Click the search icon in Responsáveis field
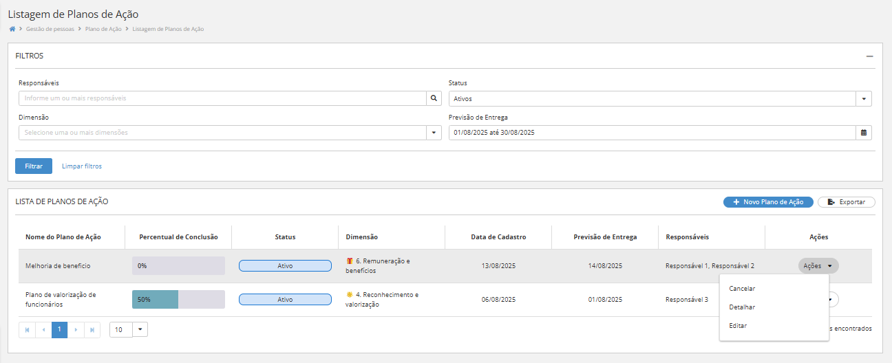 click(x=434, y=98)
